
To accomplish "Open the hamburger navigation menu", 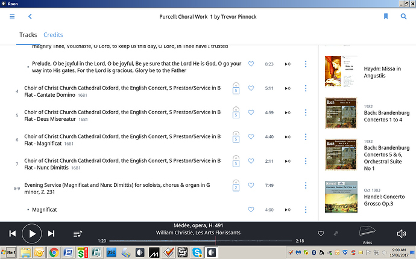I will (x=12, y=16).
